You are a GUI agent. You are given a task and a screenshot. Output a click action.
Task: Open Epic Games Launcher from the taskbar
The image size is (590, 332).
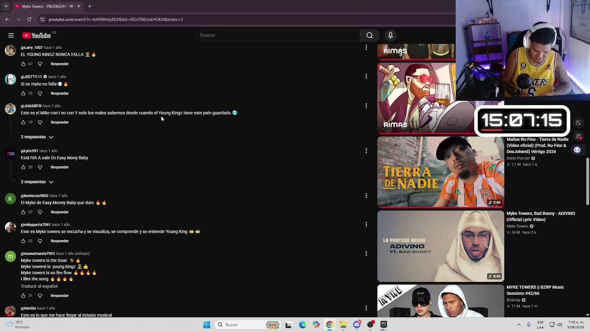coord(383,325)
